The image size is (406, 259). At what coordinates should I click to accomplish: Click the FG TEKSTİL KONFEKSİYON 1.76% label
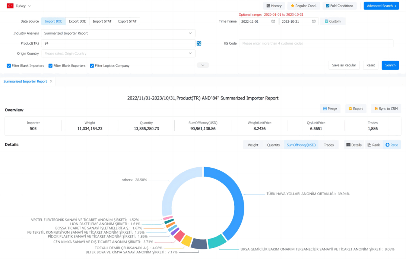[86, 232]
